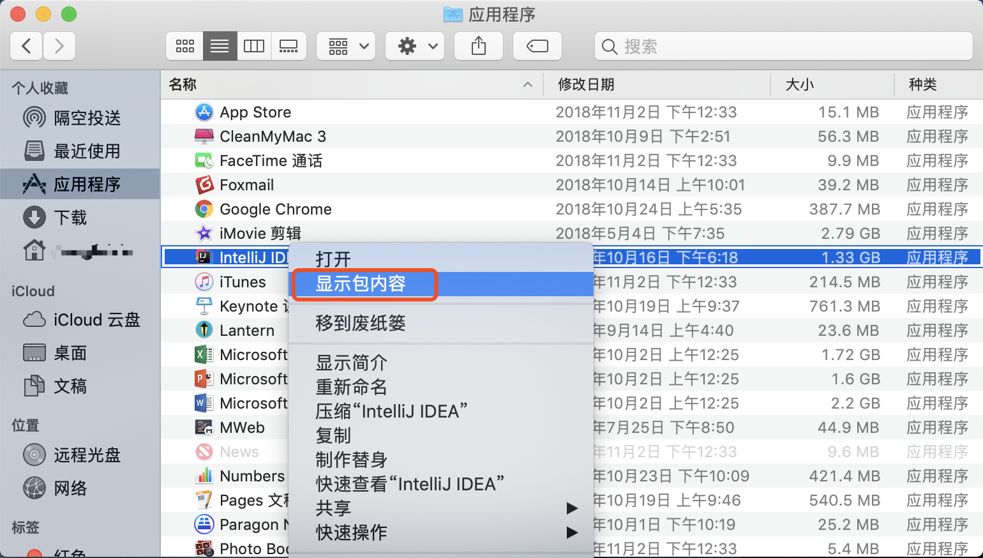The width and height of the screenshot is (983, 558).
Task: Click the 2018年10月9日 下午2:51 date
Action: click(x=643, y=137)
